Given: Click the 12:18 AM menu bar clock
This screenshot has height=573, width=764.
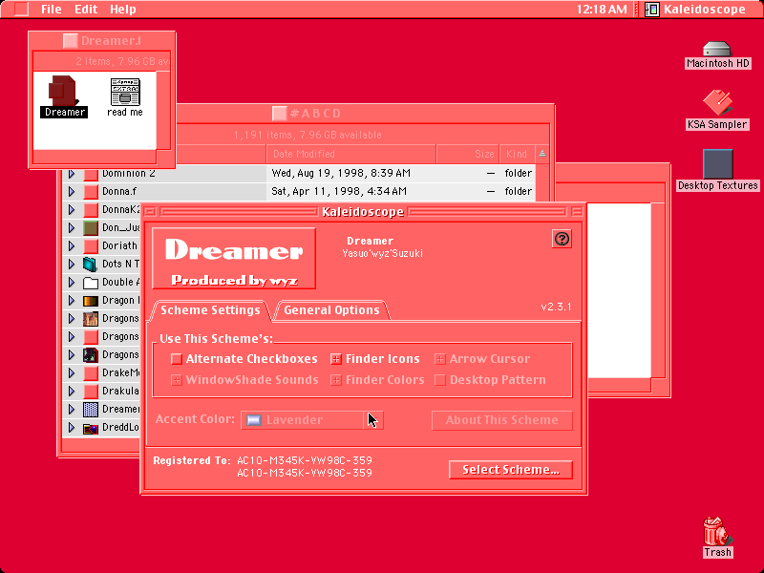Looking at the screenshot, I should point(602,10).
